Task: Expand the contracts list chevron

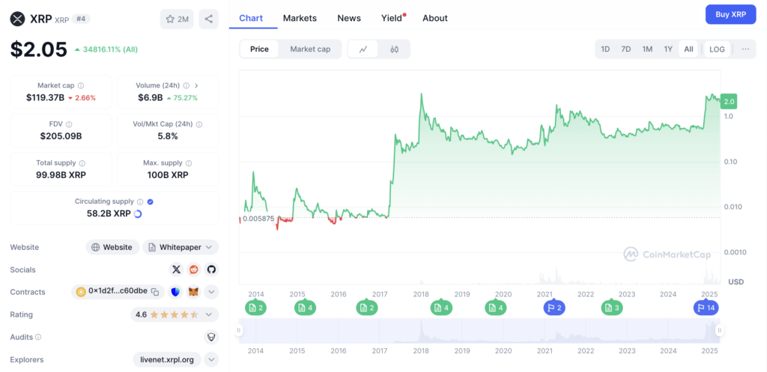Action: [x=211, y=292]
